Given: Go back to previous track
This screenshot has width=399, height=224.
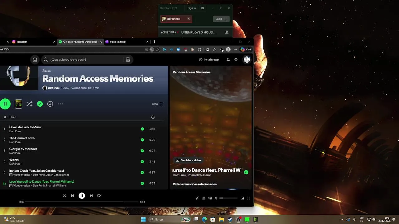Looking at the screenshot, I should point(72,196).
